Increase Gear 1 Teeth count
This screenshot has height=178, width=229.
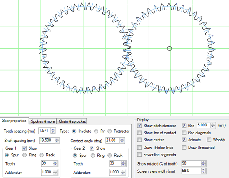(55, 162)
